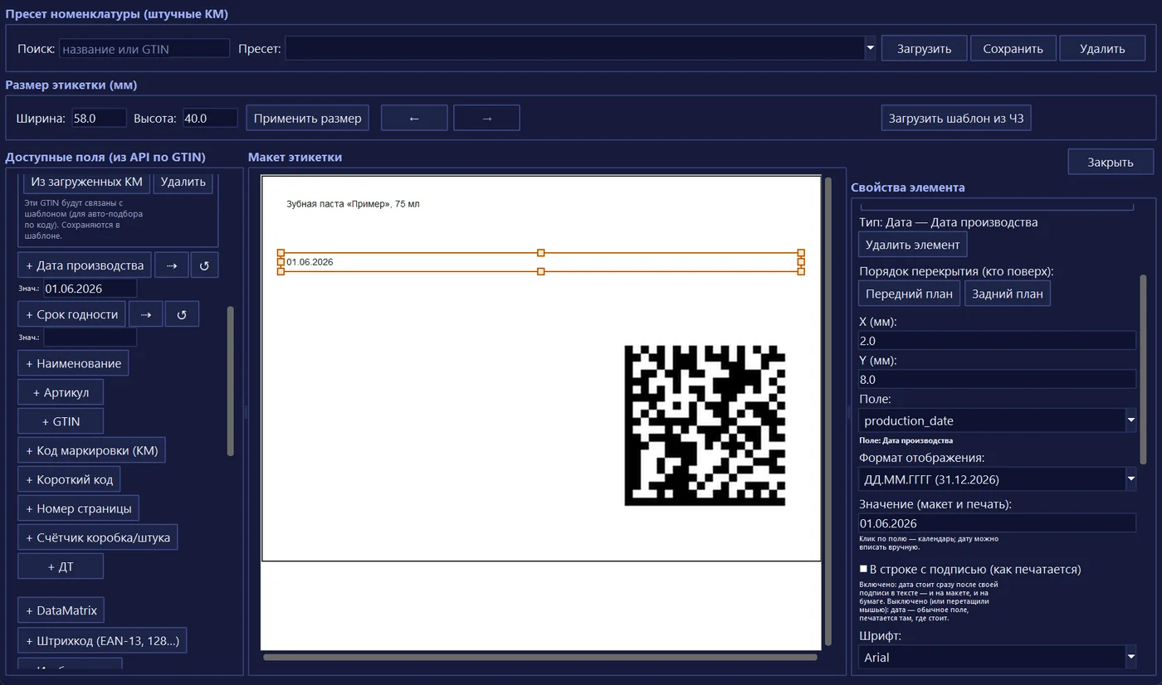This screenshot has height=685, width=1162.
Task: Click the Знач. field under Дата производства
Action: tap(90, 288)
